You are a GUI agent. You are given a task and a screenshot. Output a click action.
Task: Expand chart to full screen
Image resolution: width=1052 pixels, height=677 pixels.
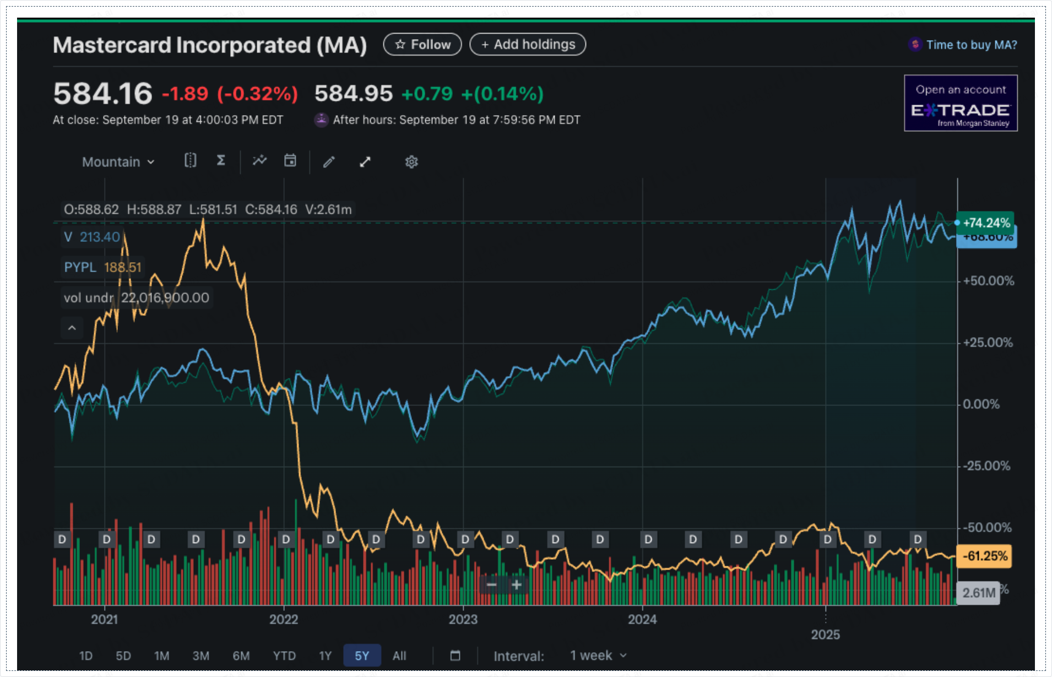click(x=365, y=162)
